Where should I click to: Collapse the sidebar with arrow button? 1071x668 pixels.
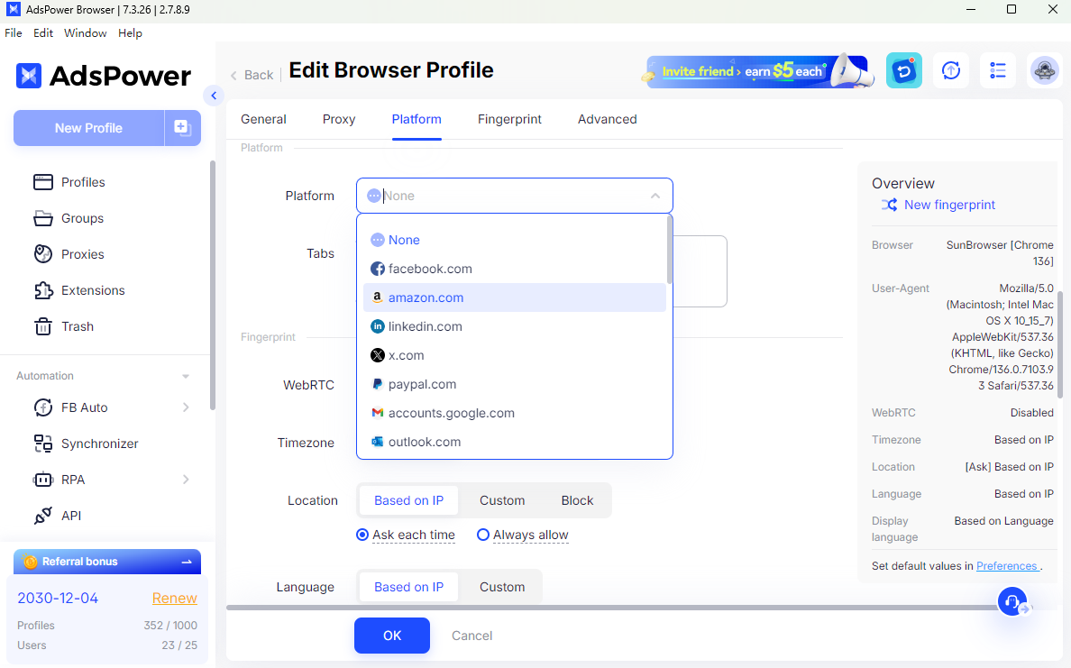[x=214, y=96]
